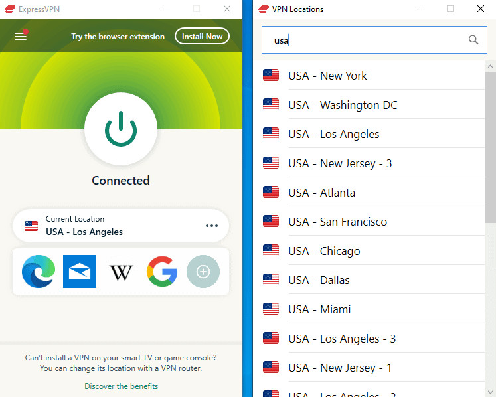
Task: Launch Microsoft Edge shortcut
Action: 39,272
